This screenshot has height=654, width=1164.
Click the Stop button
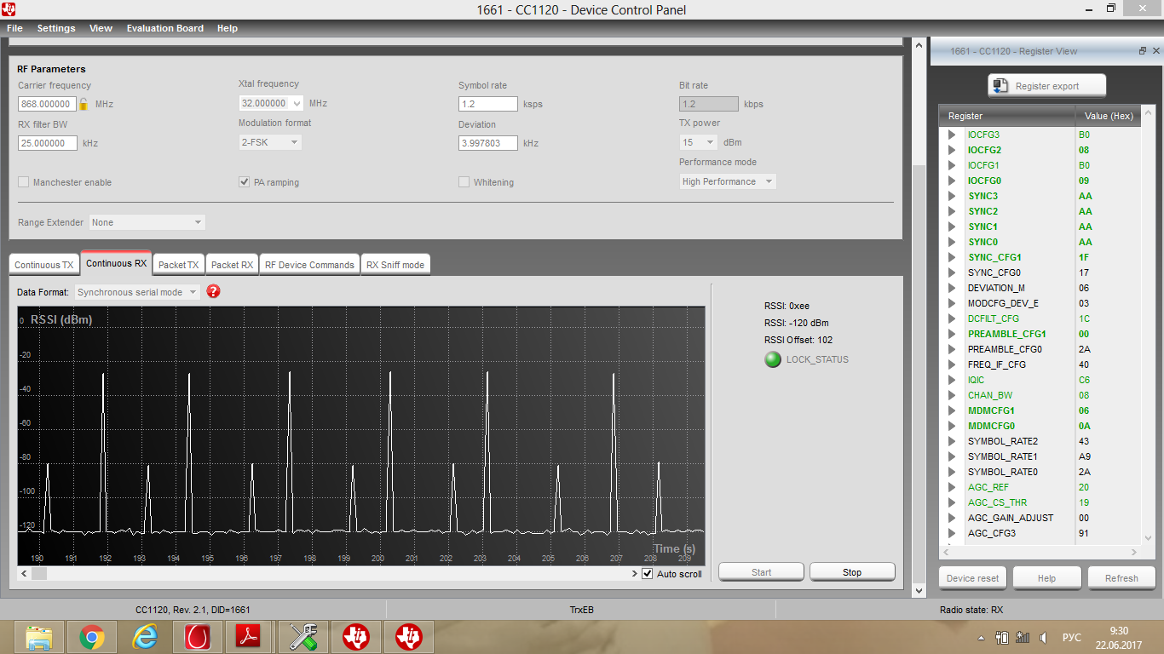coord(852,572)
